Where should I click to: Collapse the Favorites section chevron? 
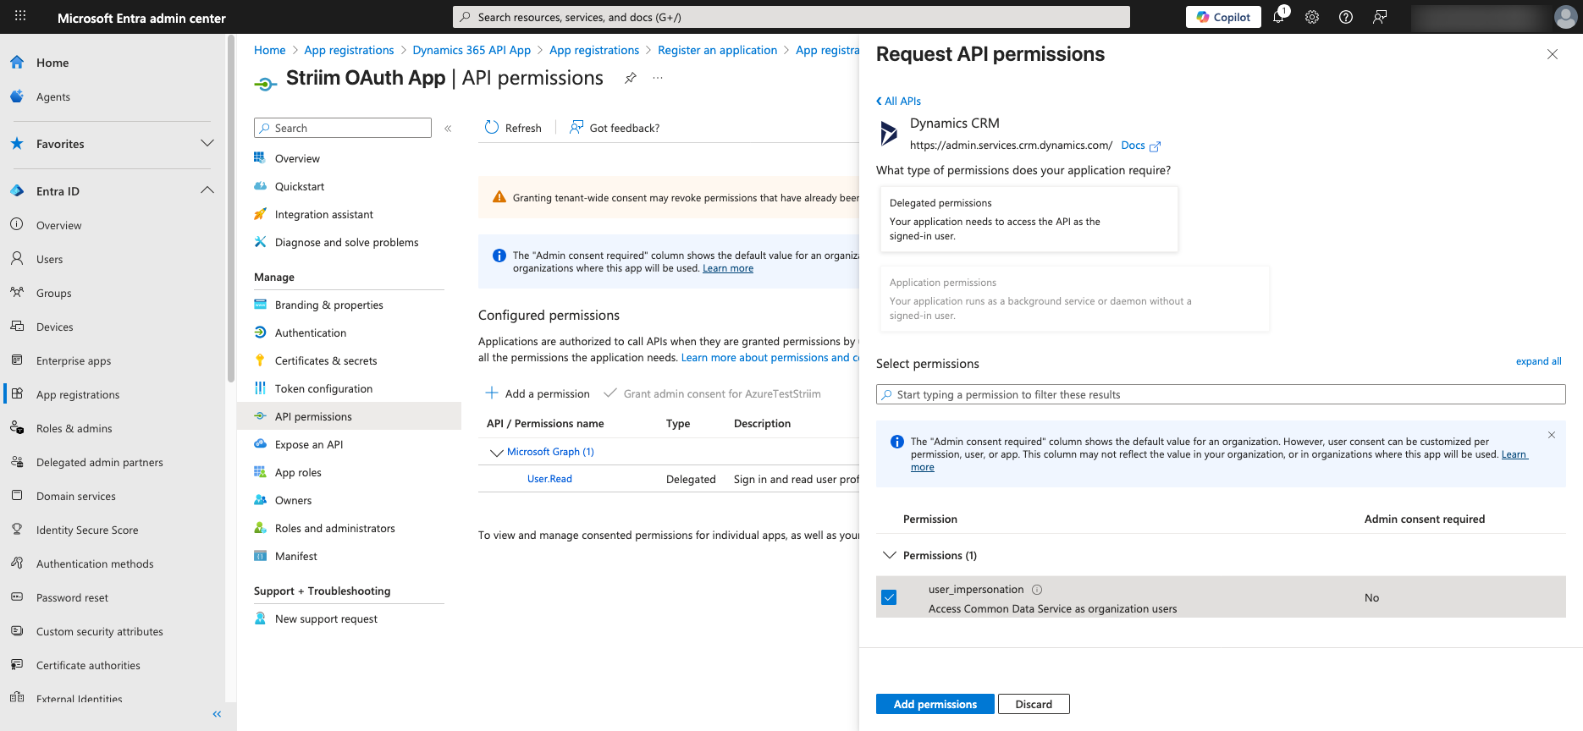[x=207, y=144]
